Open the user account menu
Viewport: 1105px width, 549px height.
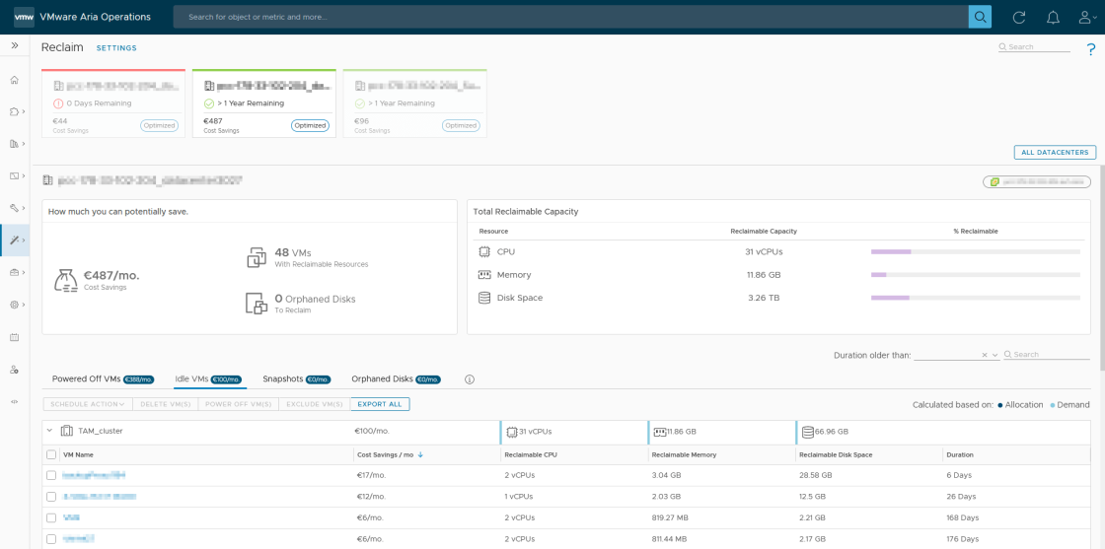pos(1087,18)
